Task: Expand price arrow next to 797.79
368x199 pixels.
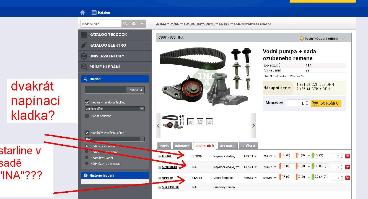Action: coord(275,156)
